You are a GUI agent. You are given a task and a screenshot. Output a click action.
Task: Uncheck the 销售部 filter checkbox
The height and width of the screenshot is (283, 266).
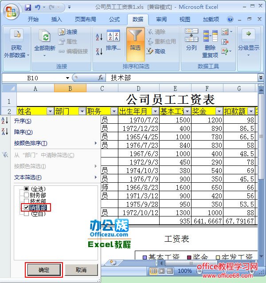[26, 208]
